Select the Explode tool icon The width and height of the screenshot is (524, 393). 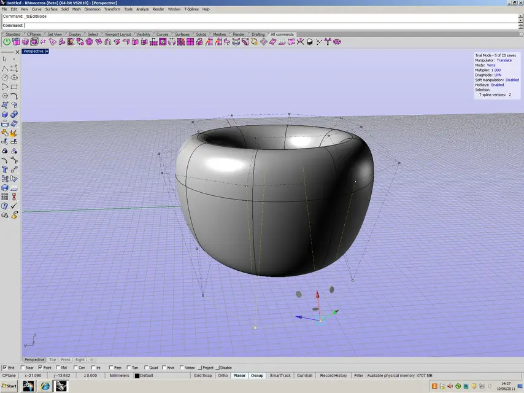[x=13, y=133]
